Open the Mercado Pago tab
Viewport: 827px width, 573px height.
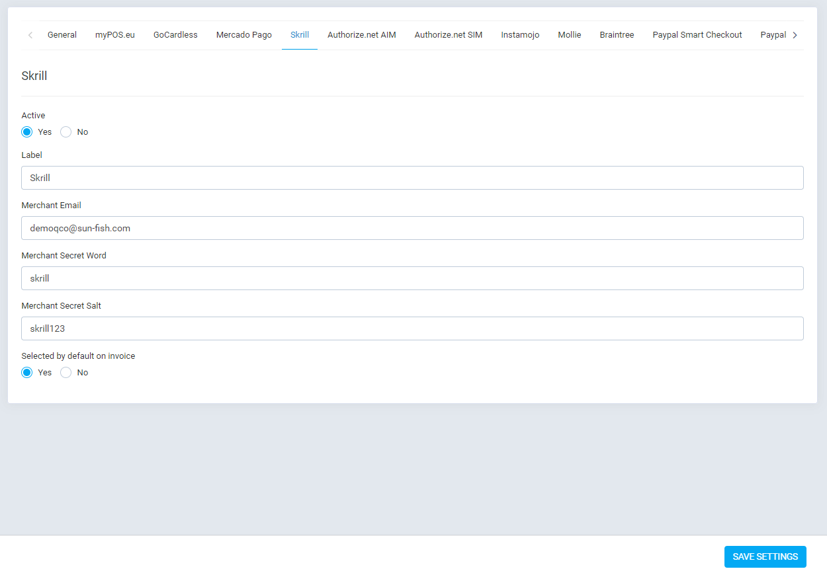(x=243, y=34)
